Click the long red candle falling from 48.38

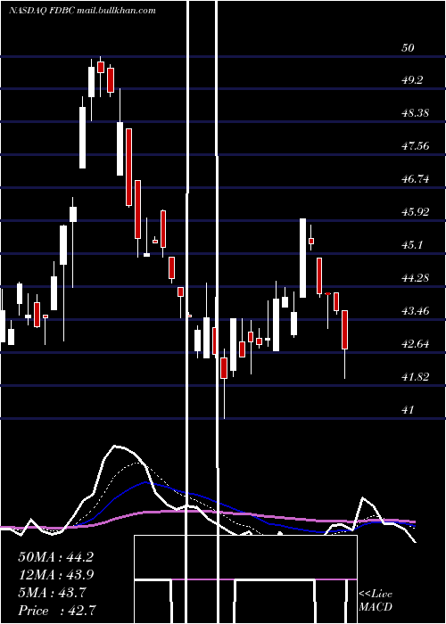(x=128, y=168)
